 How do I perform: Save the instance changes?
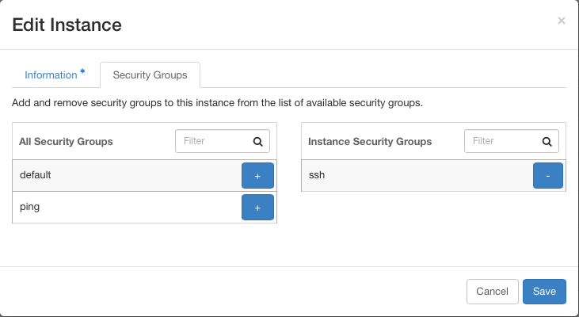click(544, 292)
